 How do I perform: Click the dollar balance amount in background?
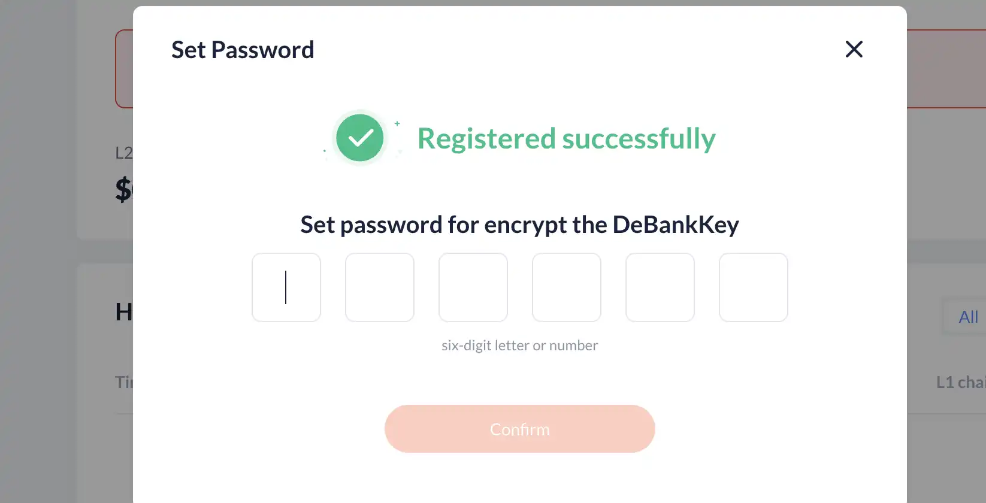pyautogui.click(x=123, y=189)
